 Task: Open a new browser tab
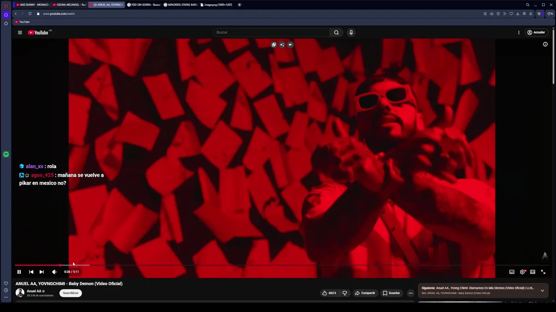[x=239, y=5]
